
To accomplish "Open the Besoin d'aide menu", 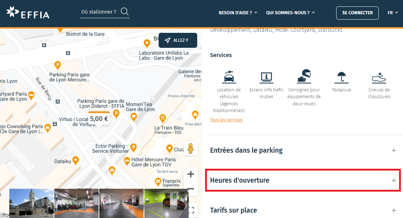I will click(238, 13).
